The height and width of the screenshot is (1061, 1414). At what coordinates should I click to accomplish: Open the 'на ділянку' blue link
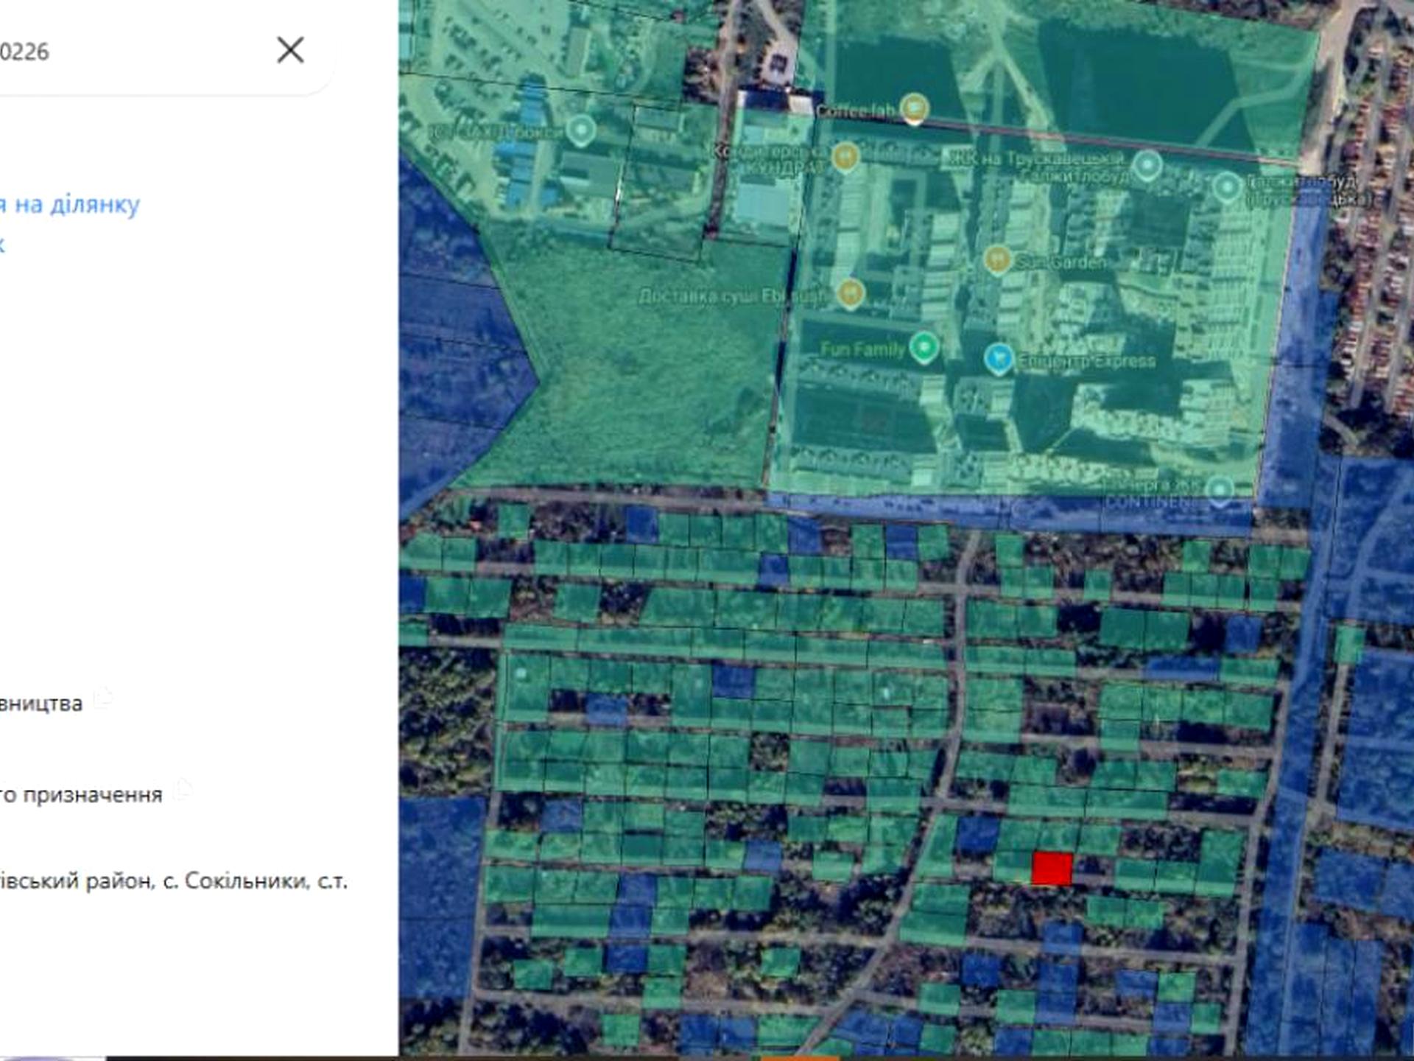pos(74,204)
